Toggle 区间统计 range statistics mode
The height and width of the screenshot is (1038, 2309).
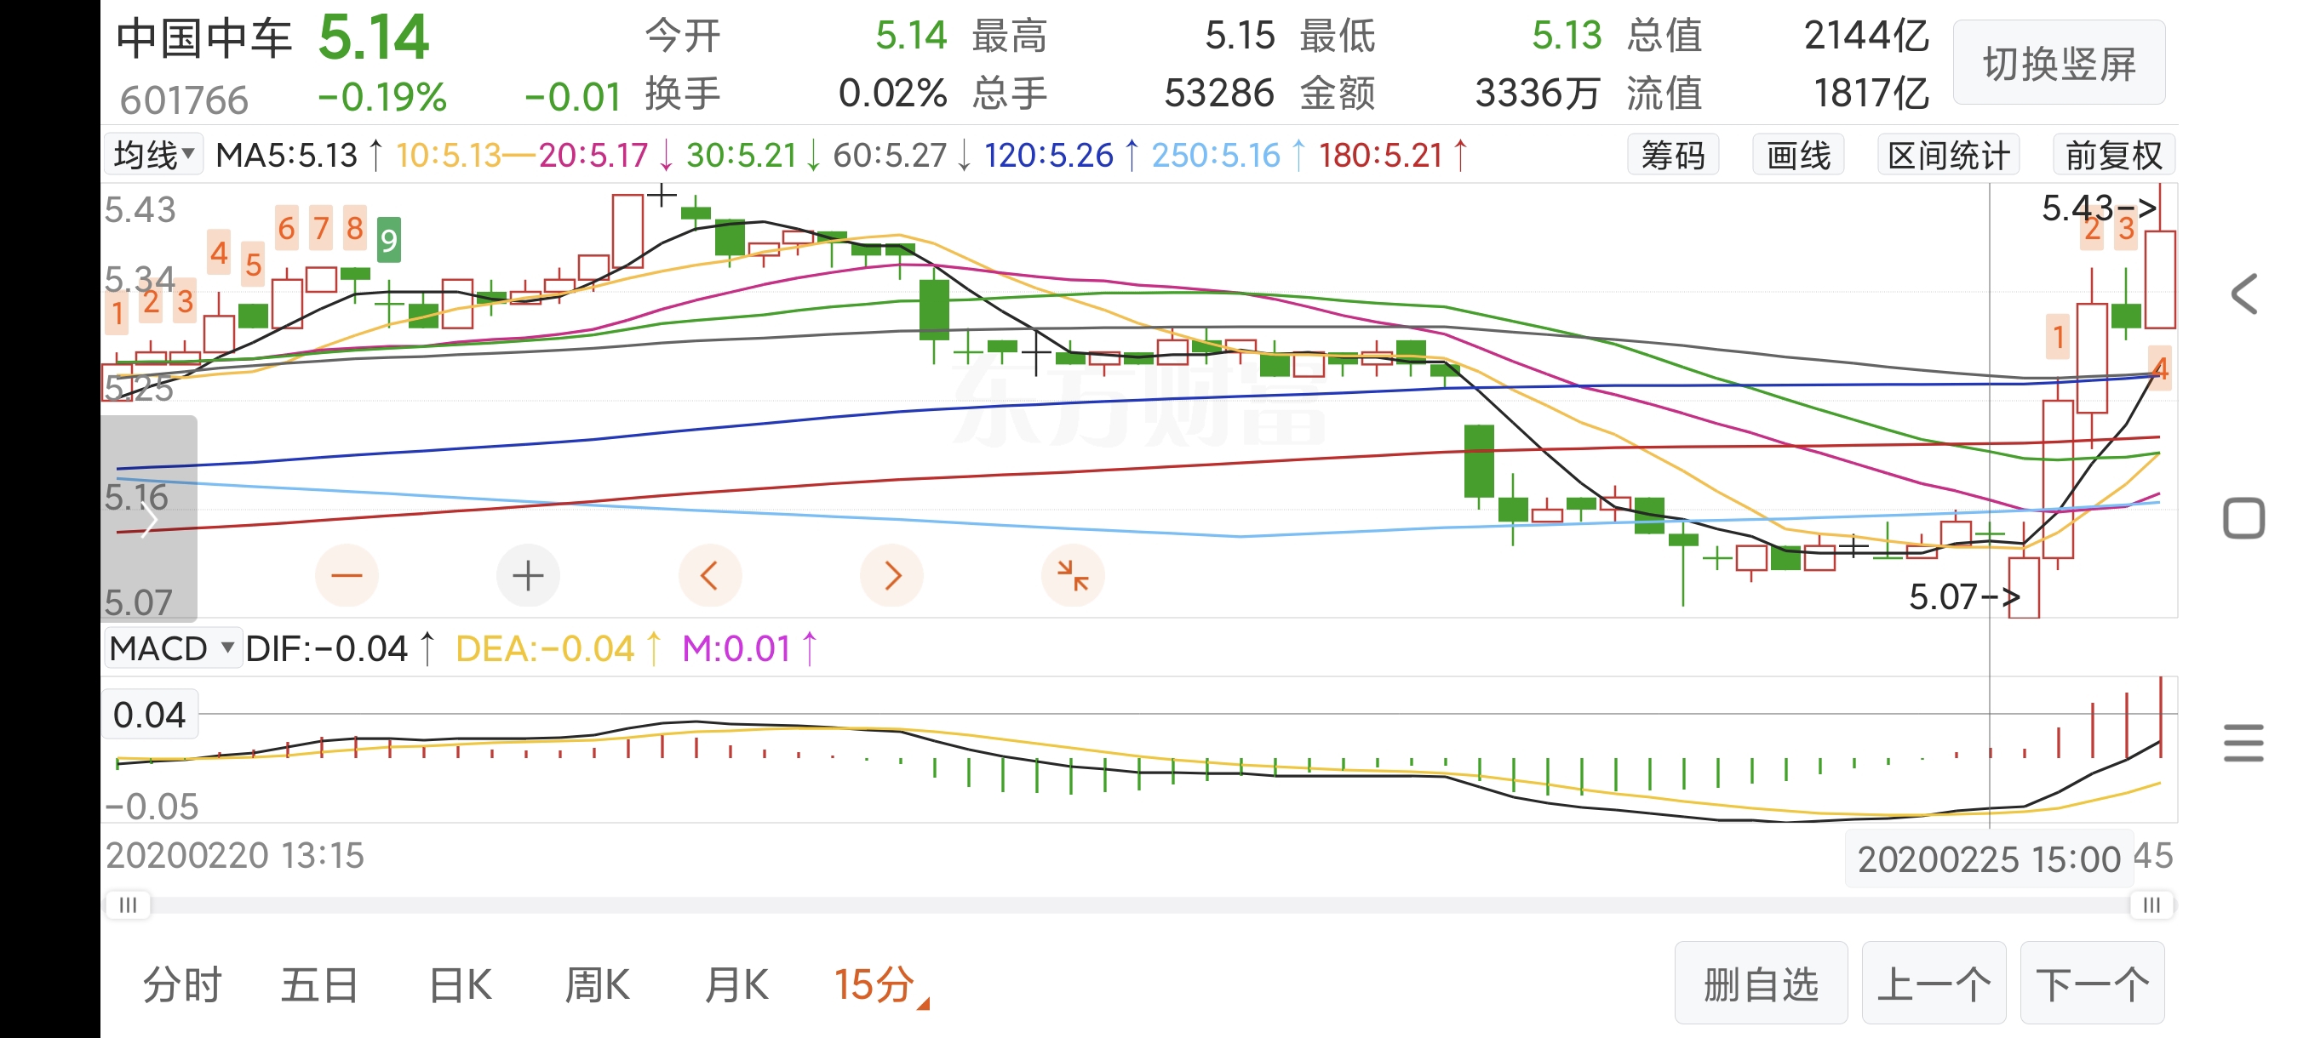coord(1948,156)
